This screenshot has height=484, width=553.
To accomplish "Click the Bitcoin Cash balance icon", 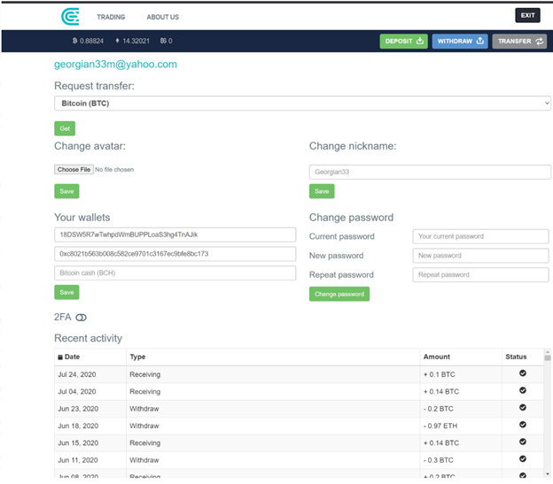I will click(162, 41).
